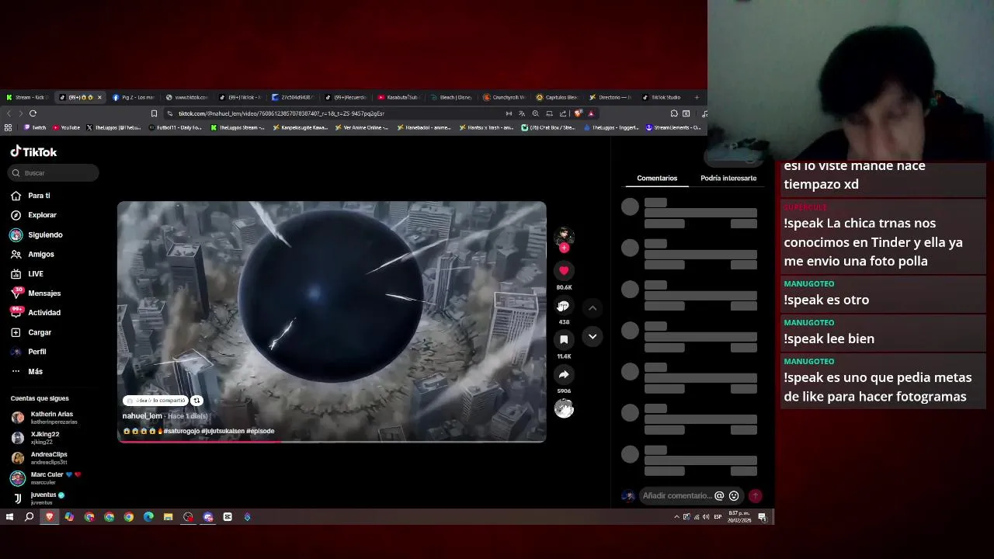The image size is (994, 559).
Task: Open Microsoft Edge in taskbar
Action: pos(148,517)
